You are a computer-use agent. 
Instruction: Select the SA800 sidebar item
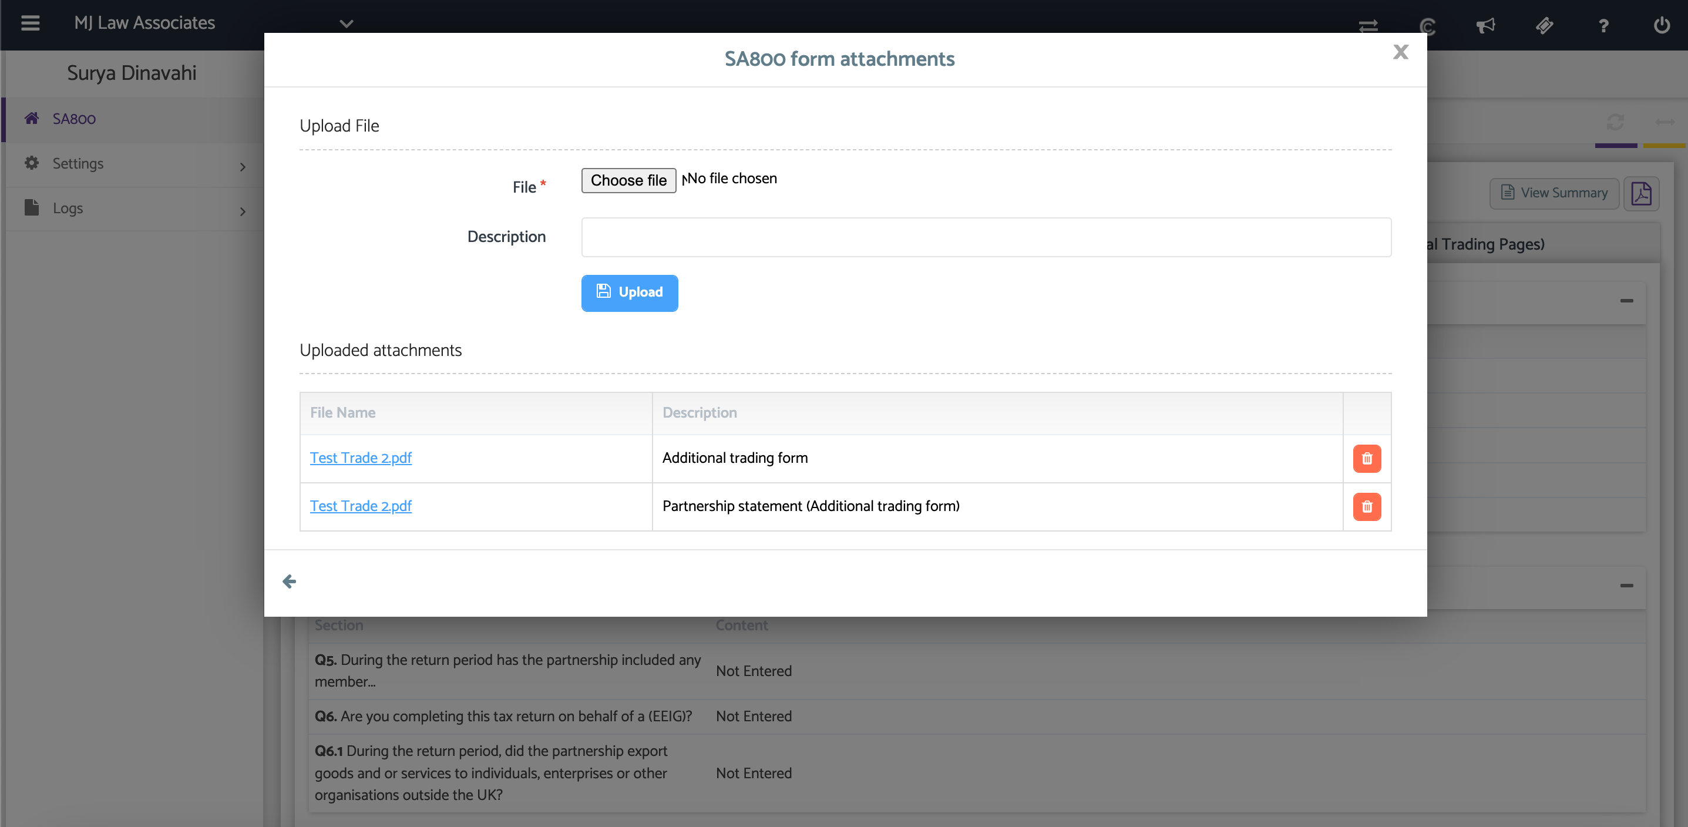[74, 119]
